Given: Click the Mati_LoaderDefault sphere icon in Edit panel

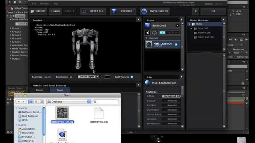Looking at the screenshot, I should [x=147, y=83].
